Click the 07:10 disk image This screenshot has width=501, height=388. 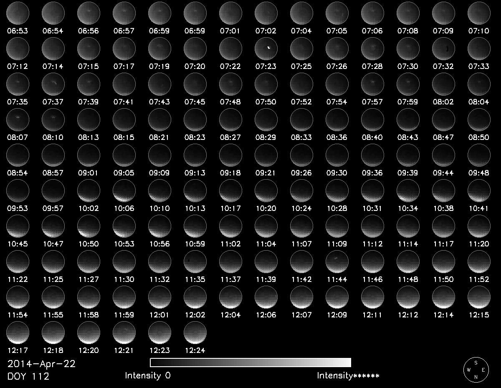pos(479,13)
